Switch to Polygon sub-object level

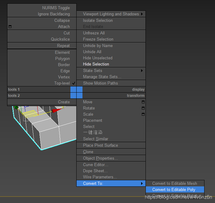[x=62, y=58]
